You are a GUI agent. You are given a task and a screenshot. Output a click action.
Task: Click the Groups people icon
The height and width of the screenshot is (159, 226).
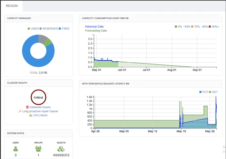point(38,149)
